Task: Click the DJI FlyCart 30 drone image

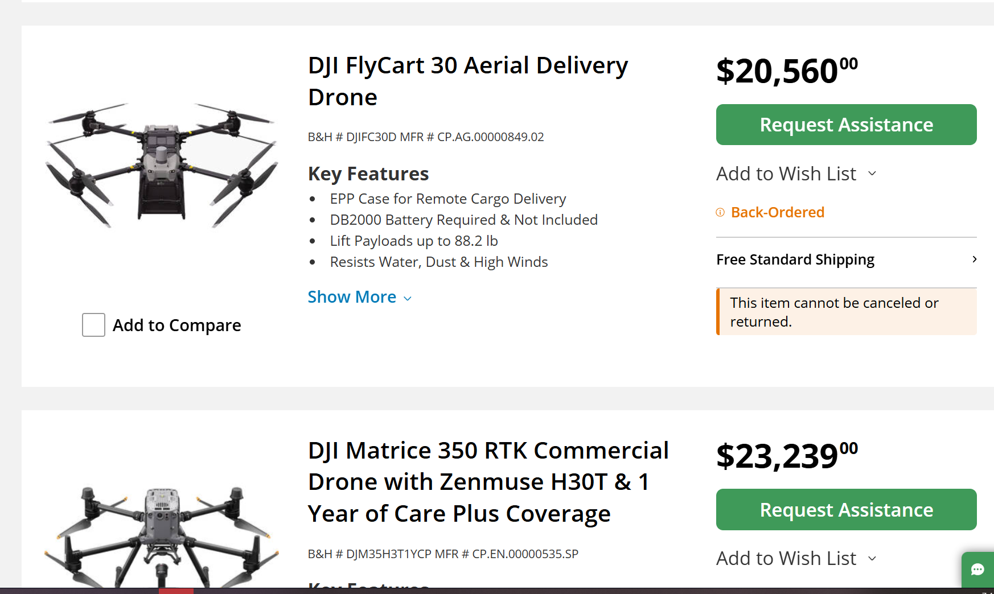Action: (x=162, y=165)
